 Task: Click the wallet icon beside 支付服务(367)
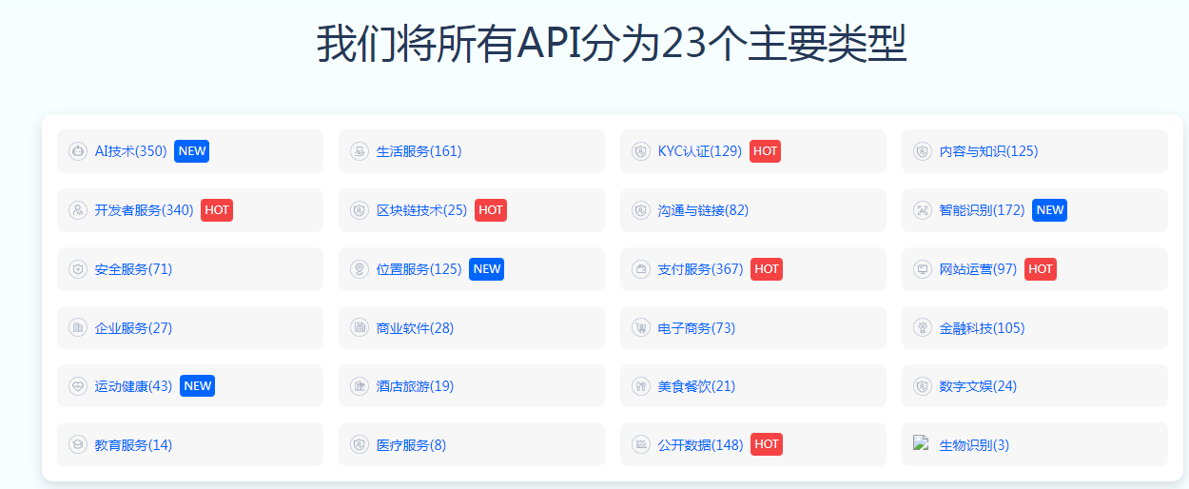(641, 269)
